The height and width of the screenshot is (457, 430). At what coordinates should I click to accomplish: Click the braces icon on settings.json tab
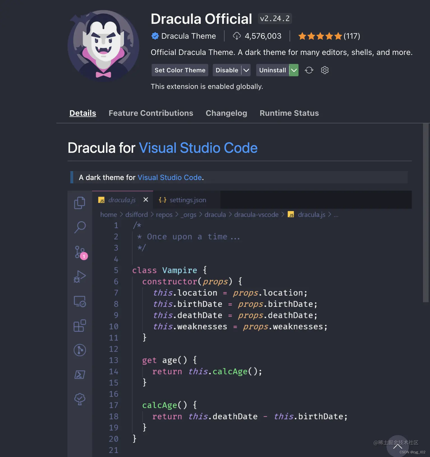[162, 200]
